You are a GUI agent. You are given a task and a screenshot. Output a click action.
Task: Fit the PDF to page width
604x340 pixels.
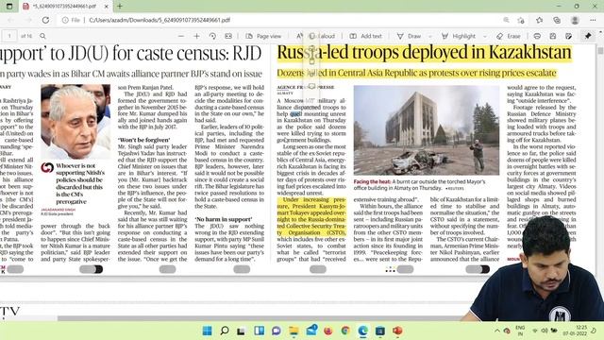pos(228,36)
